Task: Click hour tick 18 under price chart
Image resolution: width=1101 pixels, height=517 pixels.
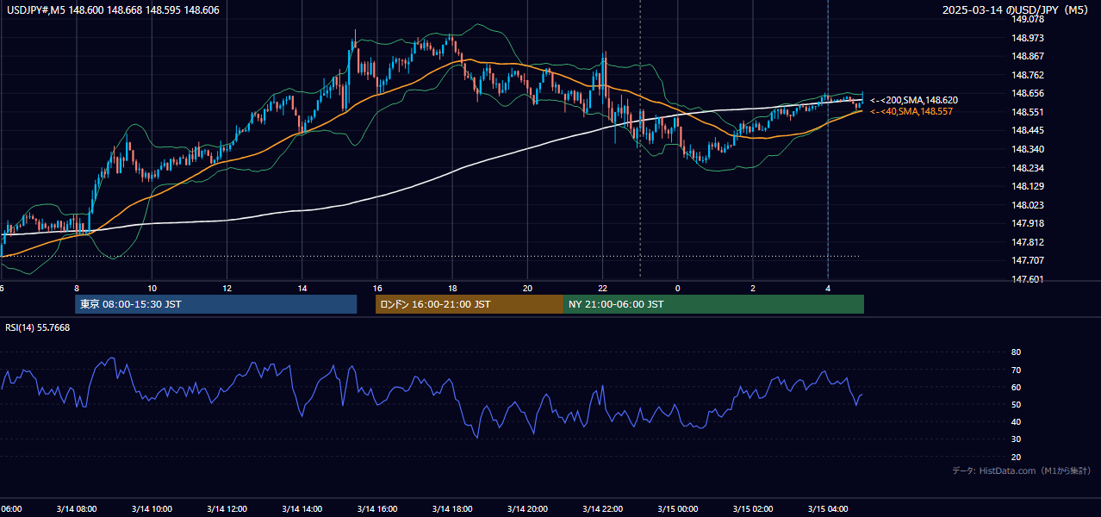Action: [453, 288]
